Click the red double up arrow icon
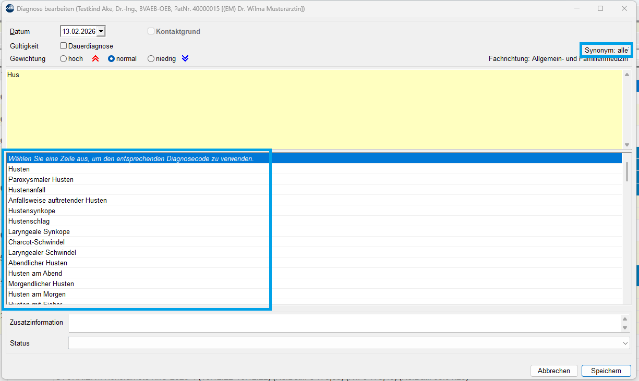The image size is (639, 381). point(95,59)
